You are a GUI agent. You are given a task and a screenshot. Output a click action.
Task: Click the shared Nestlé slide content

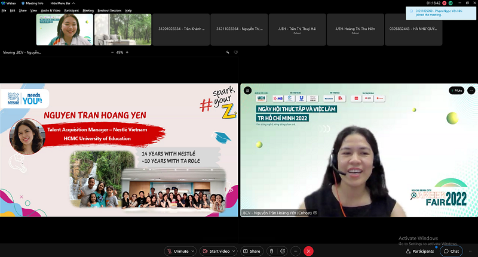click(119, 150)
